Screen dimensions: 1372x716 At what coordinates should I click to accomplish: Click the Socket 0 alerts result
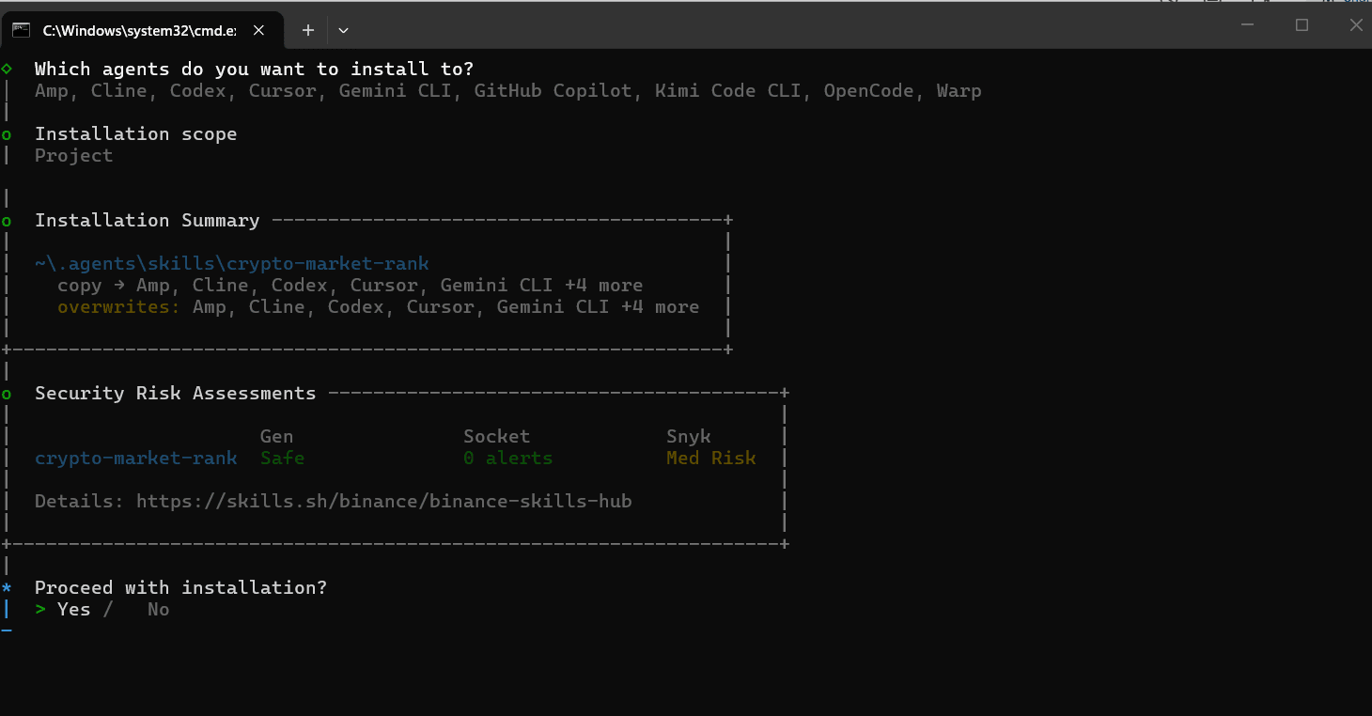tap(507, 459)
